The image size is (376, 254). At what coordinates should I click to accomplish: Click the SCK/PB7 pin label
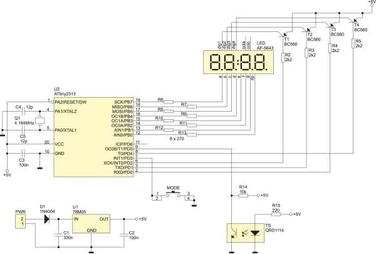click(123, 102)
